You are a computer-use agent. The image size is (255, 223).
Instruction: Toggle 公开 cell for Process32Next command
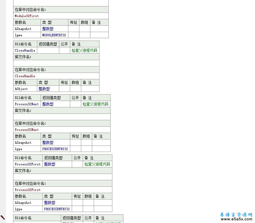tap(75, 104)
